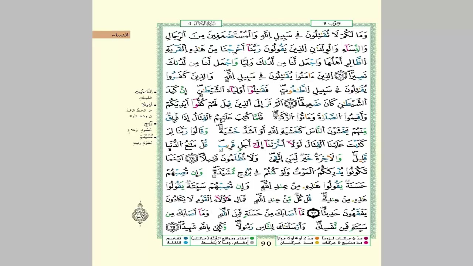This screenshot has width=473, height=266.
Task: Click the legend text تفخيم
Action: tap(173, 239)
